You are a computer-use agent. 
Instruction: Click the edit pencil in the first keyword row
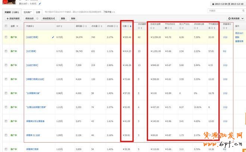pos(53,37)
